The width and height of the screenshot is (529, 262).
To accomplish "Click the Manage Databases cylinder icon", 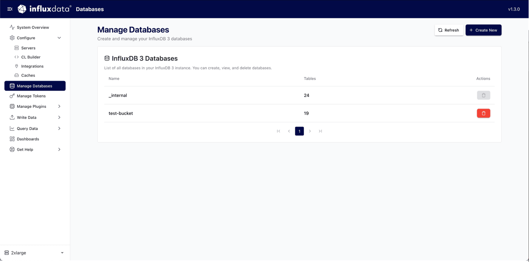I will 12,86.
